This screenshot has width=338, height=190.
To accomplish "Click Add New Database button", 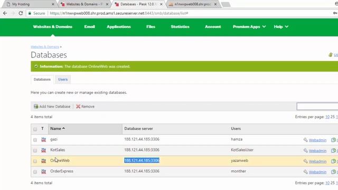I will point(52,107).
